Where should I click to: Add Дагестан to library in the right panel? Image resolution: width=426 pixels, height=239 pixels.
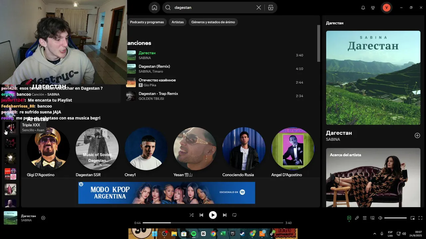pos(417,135)
